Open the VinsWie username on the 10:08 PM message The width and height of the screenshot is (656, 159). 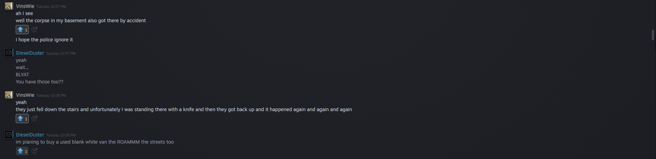tap(25, 95)
